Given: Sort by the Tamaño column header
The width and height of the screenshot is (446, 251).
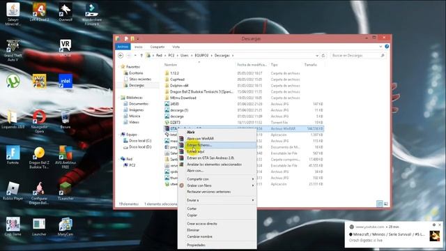Looking at the screenshot, I should pos(310,65).
